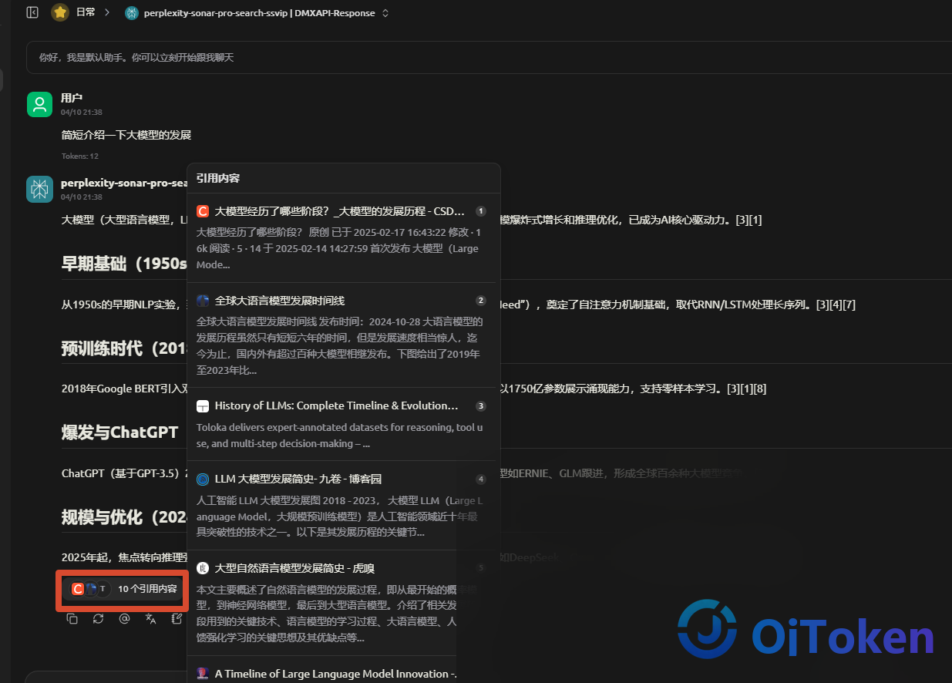This screenshot has width=952, height=683.
Task: Click the perplexity-sonar-pro assistant avatar
Action: click(39, 189)
